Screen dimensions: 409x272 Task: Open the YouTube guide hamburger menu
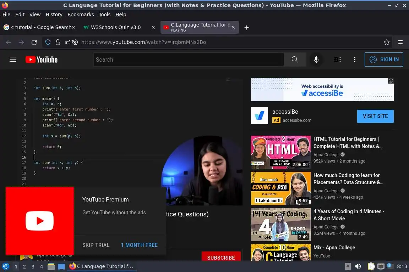pos(12,59)
